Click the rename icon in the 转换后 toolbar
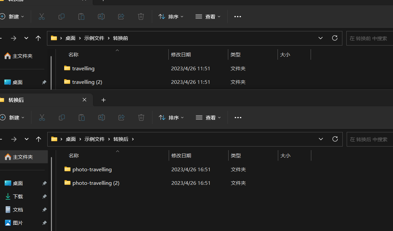The height and width of the screenshot is (231, 393). pyautogui.click(x=102, y=117)
